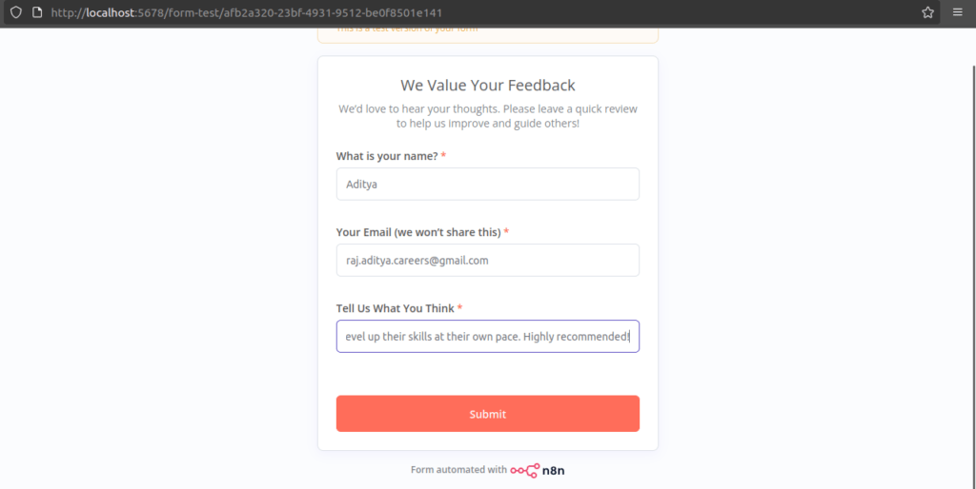The height and width of the screenshot is (489, 976).
Task: Focus the Tell Us What You Think field
Action: point(487,337)
